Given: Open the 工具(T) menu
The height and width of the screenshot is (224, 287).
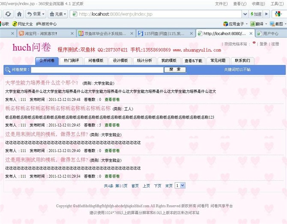Looking at the screenshot, I should click(x=277, y=4).
